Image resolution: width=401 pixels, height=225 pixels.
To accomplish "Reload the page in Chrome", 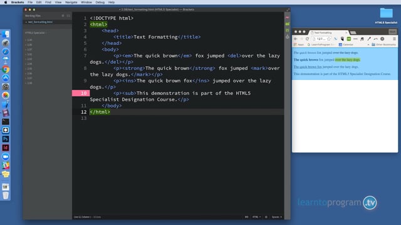I will pos(307,39).
